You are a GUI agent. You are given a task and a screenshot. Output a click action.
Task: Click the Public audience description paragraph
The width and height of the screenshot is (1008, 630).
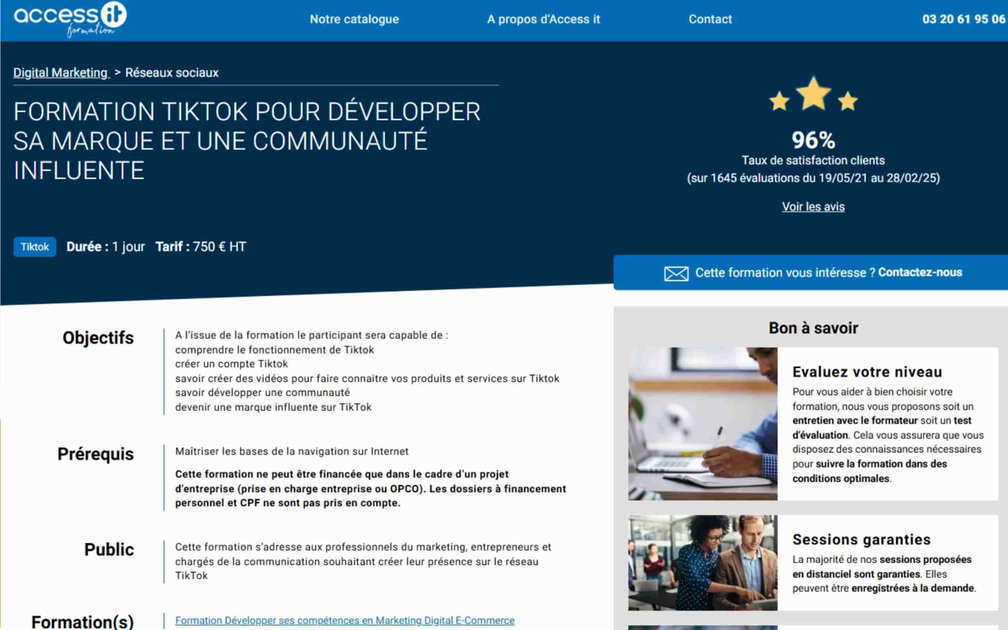[x=363, y=562]
